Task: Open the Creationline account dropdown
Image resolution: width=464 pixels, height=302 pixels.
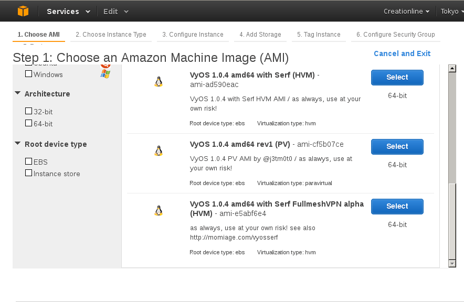Action: click(x=406, y=11)
